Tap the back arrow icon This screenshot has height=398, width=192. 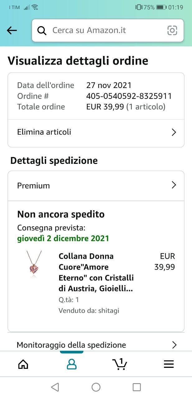click(x=12, y=30)
